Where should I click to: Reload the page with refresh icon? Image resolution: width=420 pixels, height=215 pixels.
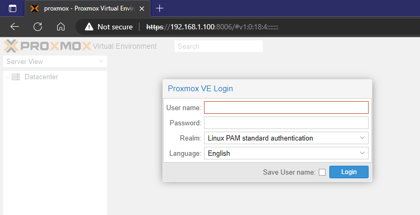[x=38, y=27]
